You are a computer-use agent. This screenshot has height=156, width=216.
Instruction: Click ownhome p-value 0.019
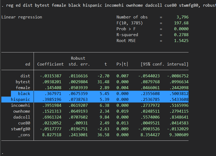pyautogui.click(x=122, y=111)
